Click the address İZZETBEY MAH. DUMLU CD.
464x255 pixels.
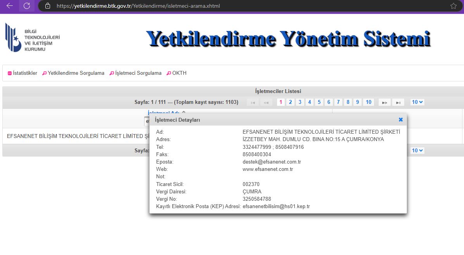point(313,140)
